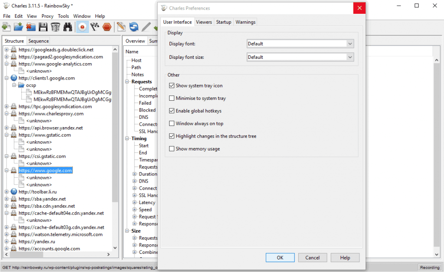Image resolution: width=444 pixels, height=272 pixels.
Task: Untick Highlight changes in the structure tree
Action: tap(172, 136)
